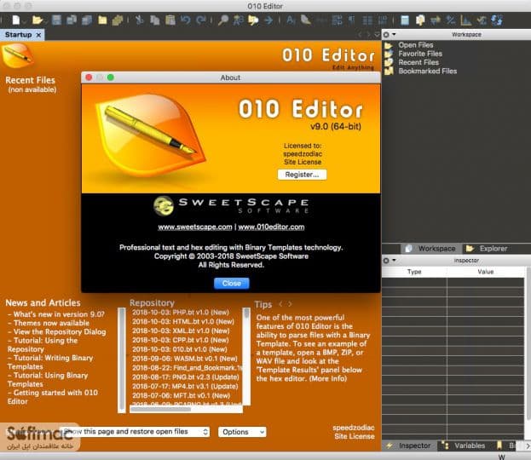The image size is (531, 460).
Task: Switch to the Variables tab
Action: coord(464,446)
